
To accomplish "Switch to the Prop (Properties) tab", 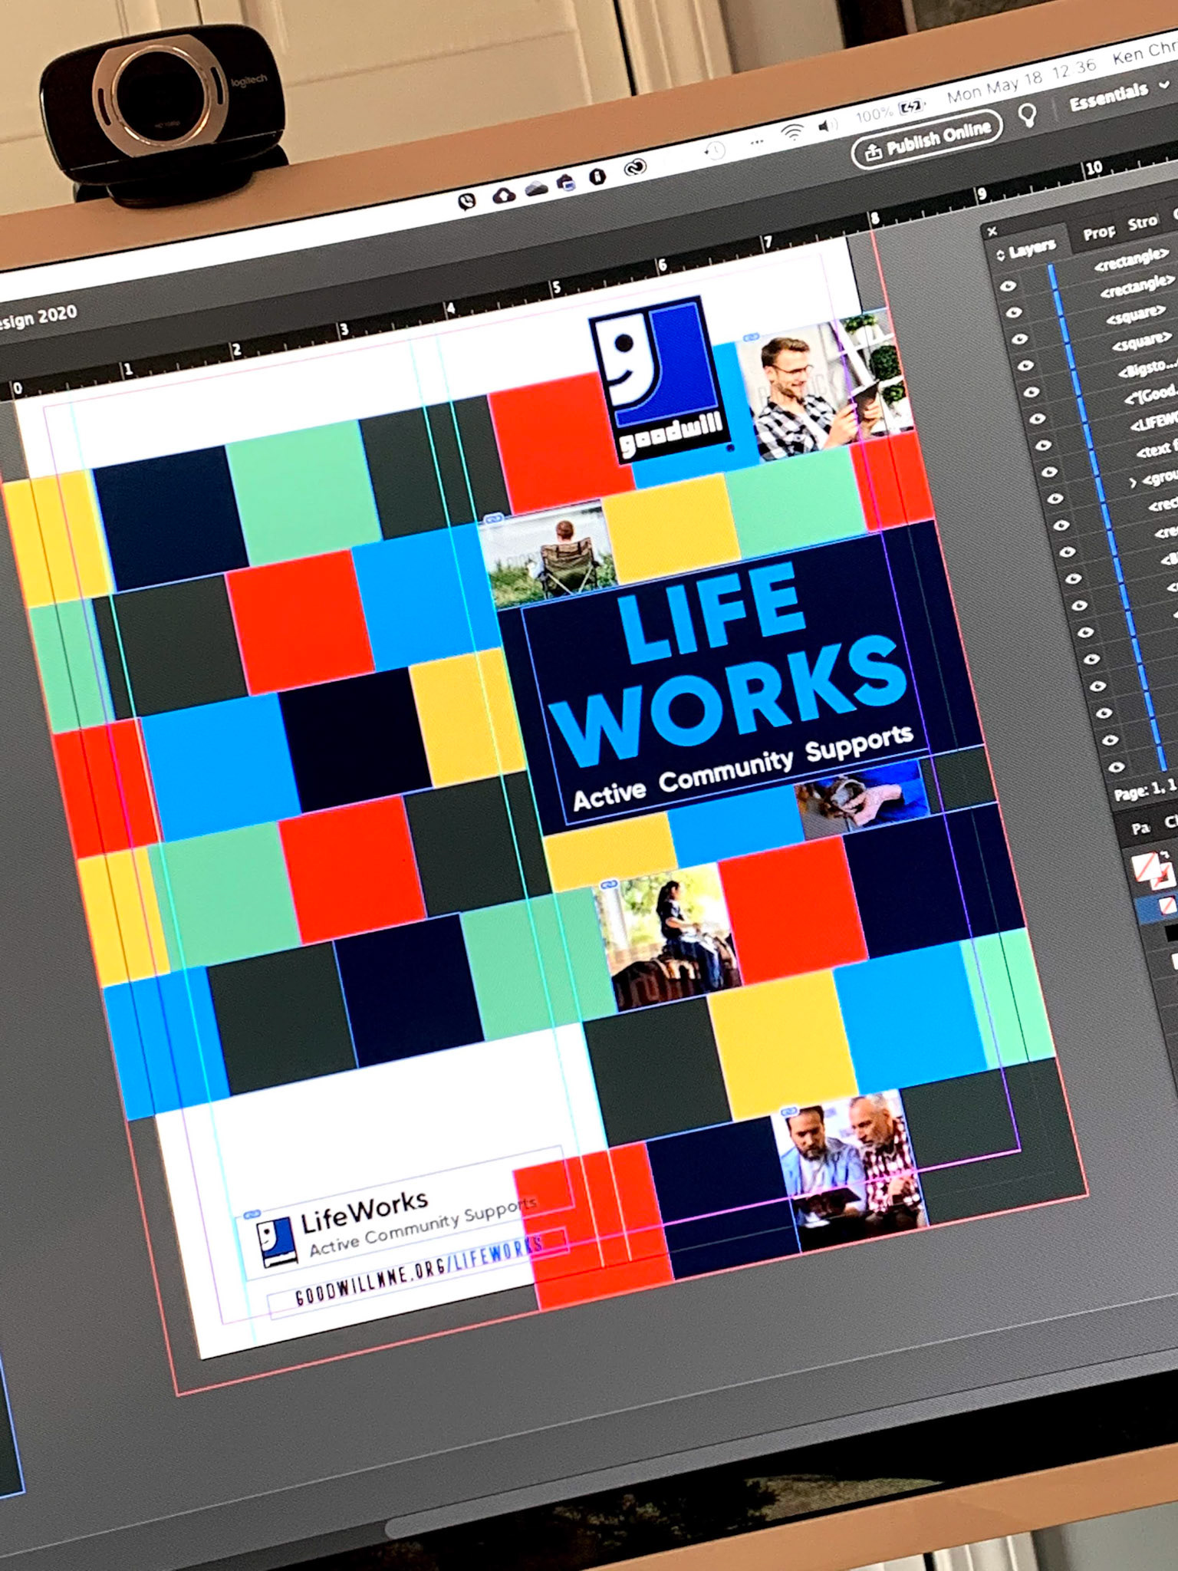I will pyautogui.click(x=1098, y=232).
